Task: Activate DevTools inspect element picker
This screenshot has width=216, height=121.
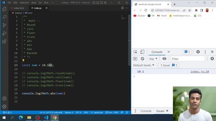Action: (135, 52)
